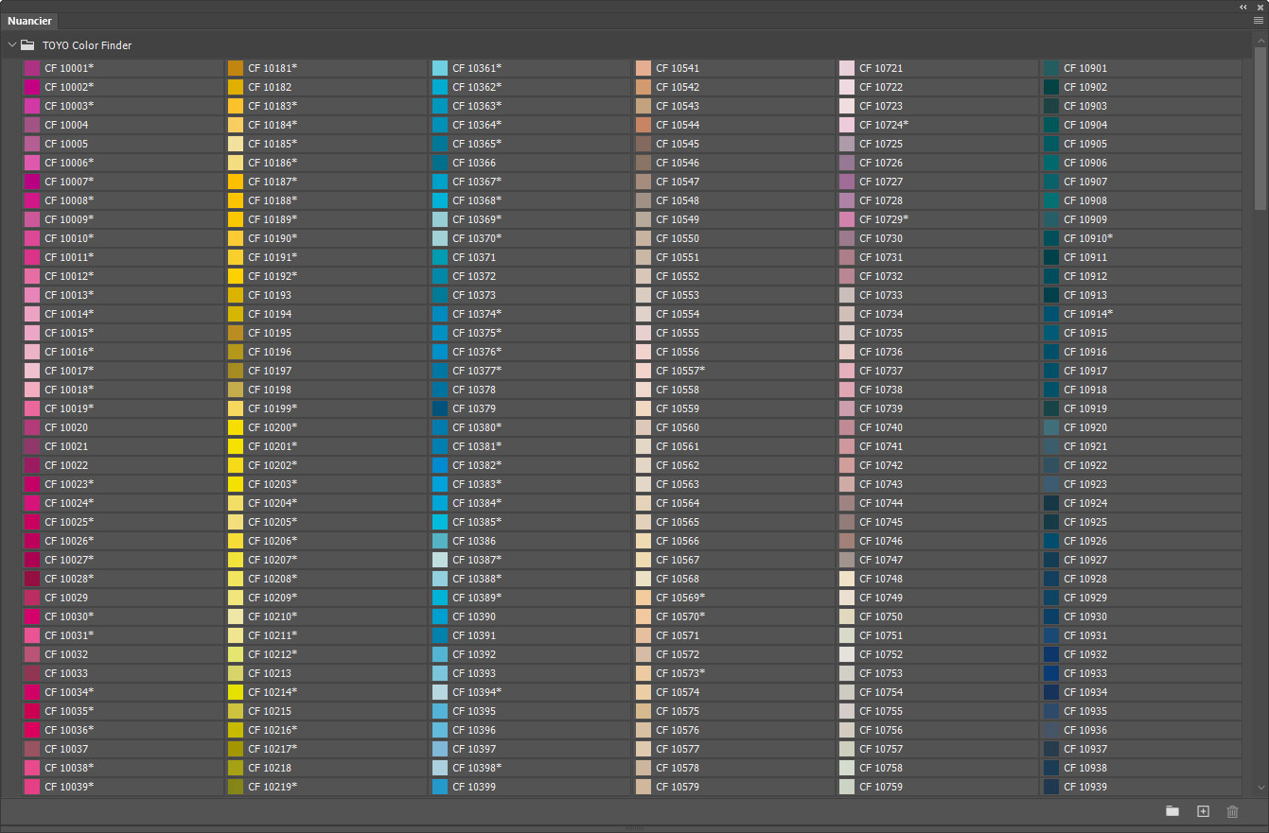Viewport: 1269px width, 833px height.
Task: Collapse the panel using the double-arrow icon
Action: (x=1243, y=7)
